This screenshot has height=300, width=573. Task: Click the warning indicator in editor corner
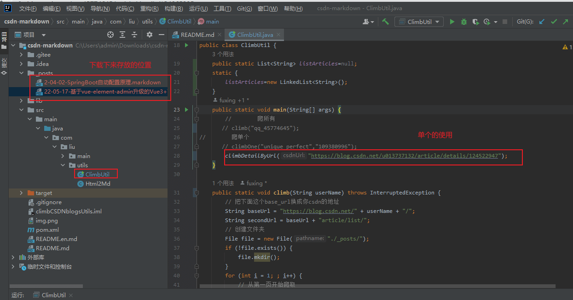coord(567,47)
